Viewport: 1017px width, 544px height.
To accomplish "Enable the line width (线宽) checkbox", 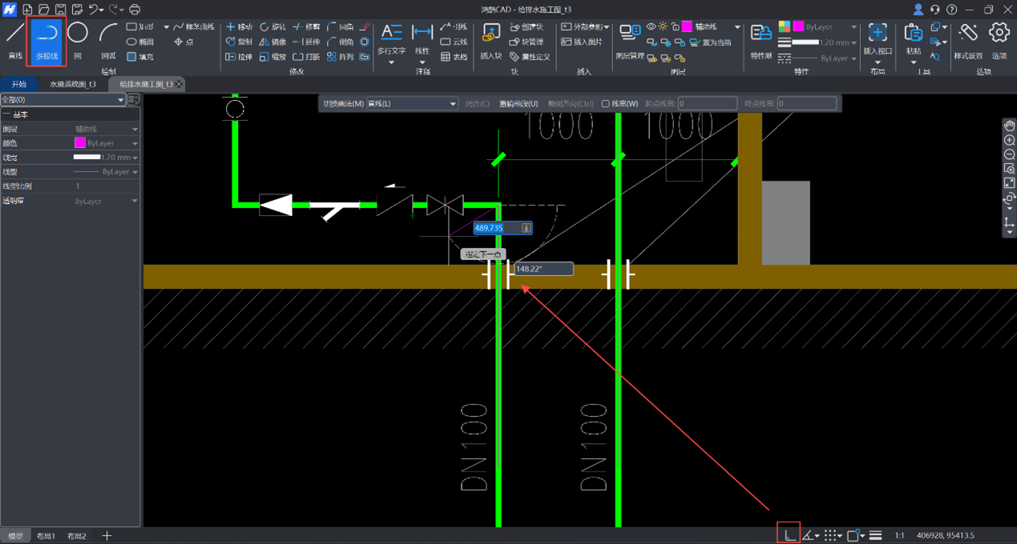I will pos(606,104).
